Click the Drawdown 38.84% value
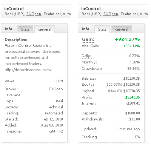Image resolution: width=151 pixels, height=145 pixels. click(x=134, y=69)
